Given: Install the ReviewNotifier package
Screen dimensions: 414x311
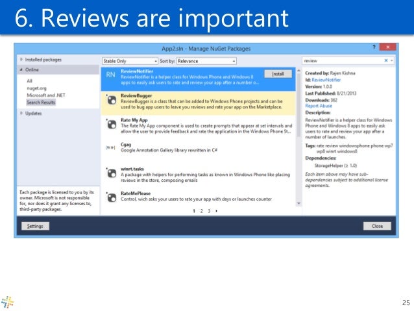Looking at the screenshot, I should pyautogui.click(x=278, y=74).
